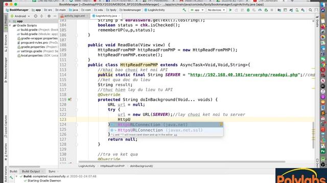Click BookManager breadcrumb in navigation bar
The width and height of the screenshot is (327, 183).
pos(17,10)
